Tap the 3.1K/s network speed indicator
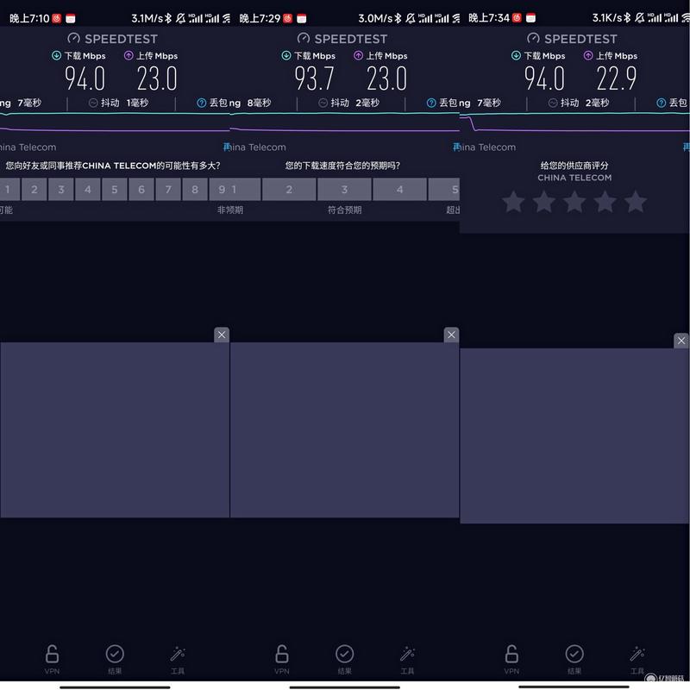Screen dimensions: 690x690 click(x=607, y=18)
